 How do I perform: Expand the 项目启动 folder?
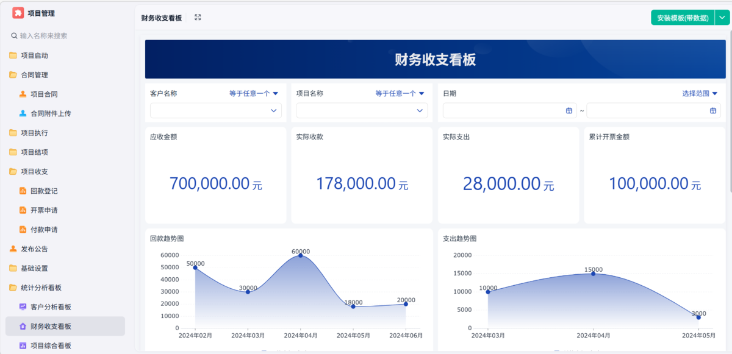tap(34, 55)
